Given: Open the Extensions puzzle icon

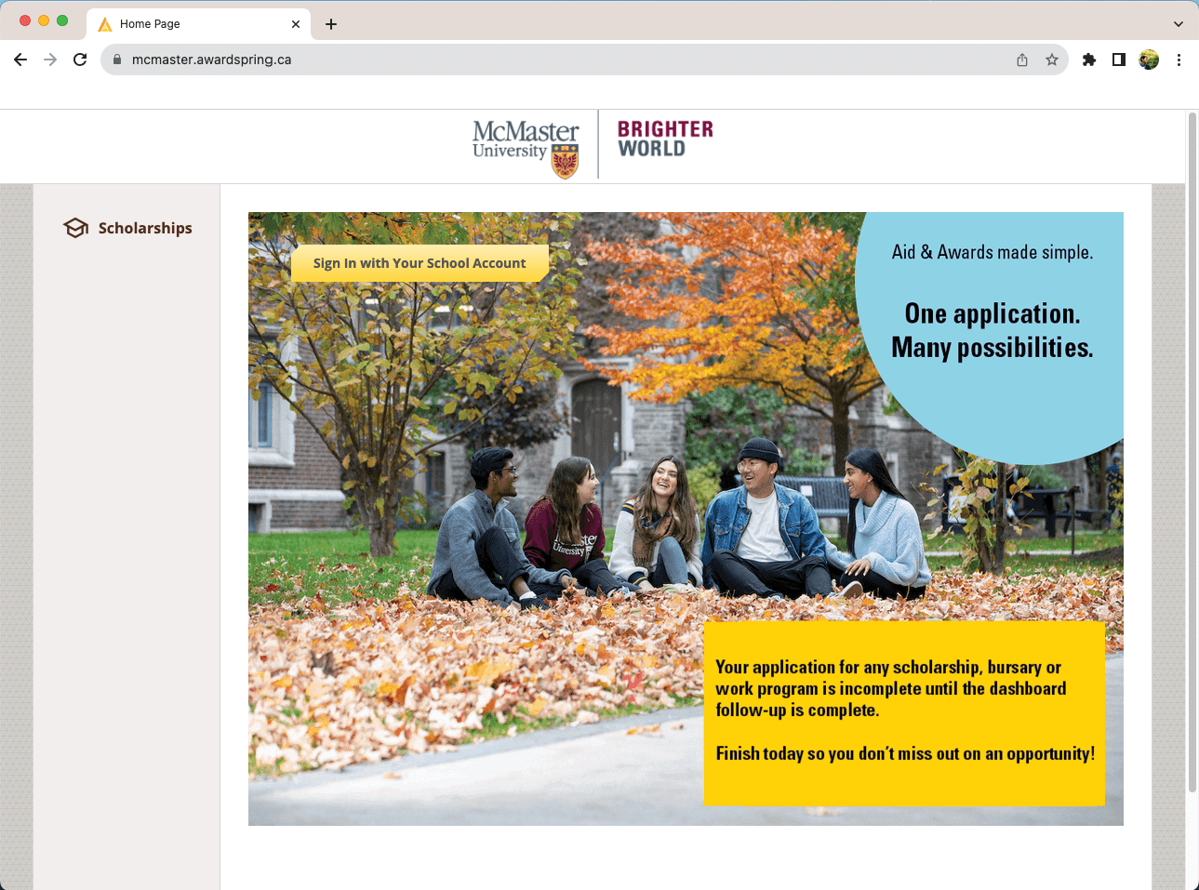Looking at the screenshot, I should click(x=1089, y=60).
